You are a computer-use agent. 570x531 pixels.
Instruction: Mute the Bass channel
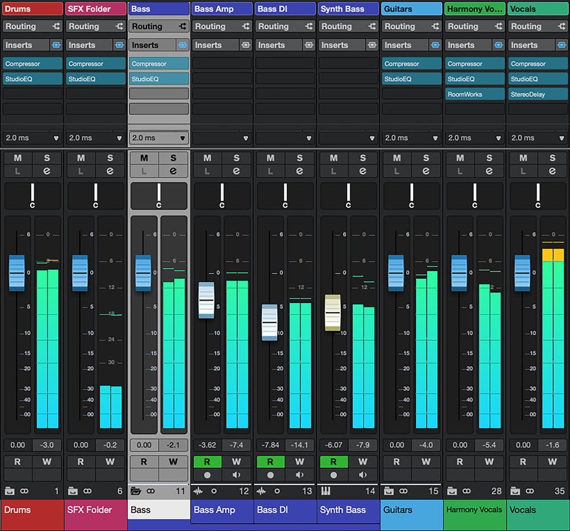pos(144,158)
